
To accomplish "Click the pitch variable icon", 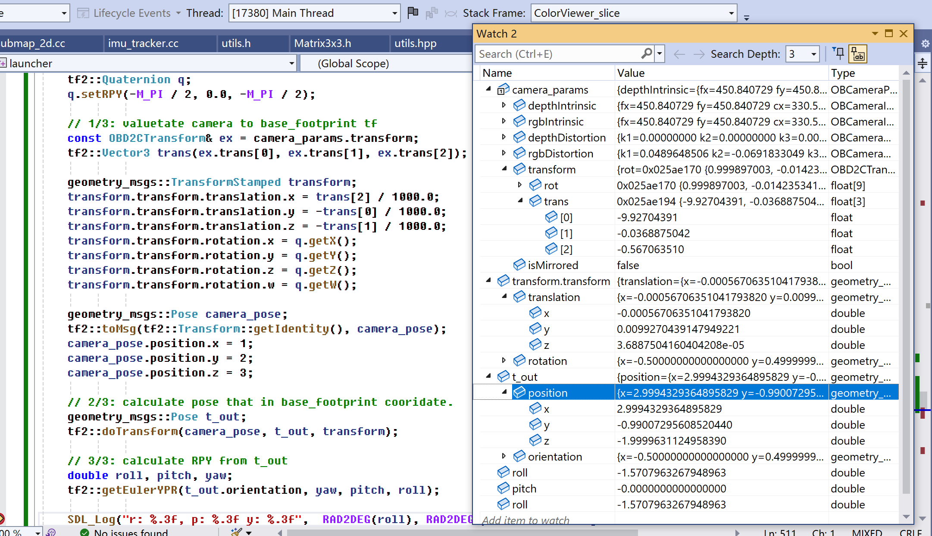I will (x=504, y=488).
